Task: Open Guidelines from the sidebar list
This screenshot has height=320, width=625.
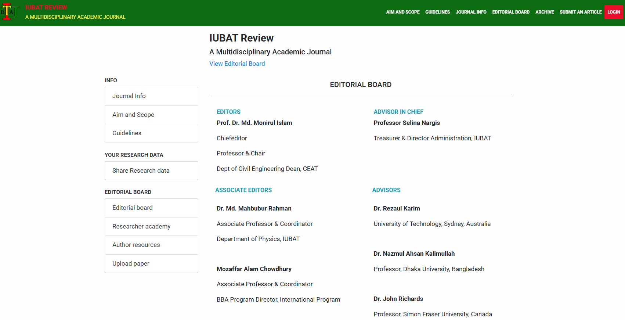Action: click(151, 133)
